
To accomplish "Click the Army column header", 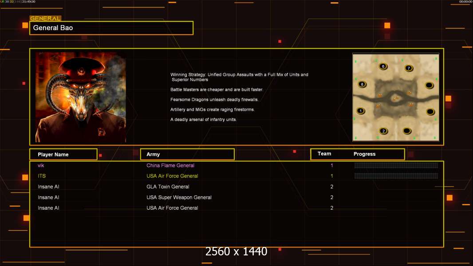I will click(x=187, y=154).
